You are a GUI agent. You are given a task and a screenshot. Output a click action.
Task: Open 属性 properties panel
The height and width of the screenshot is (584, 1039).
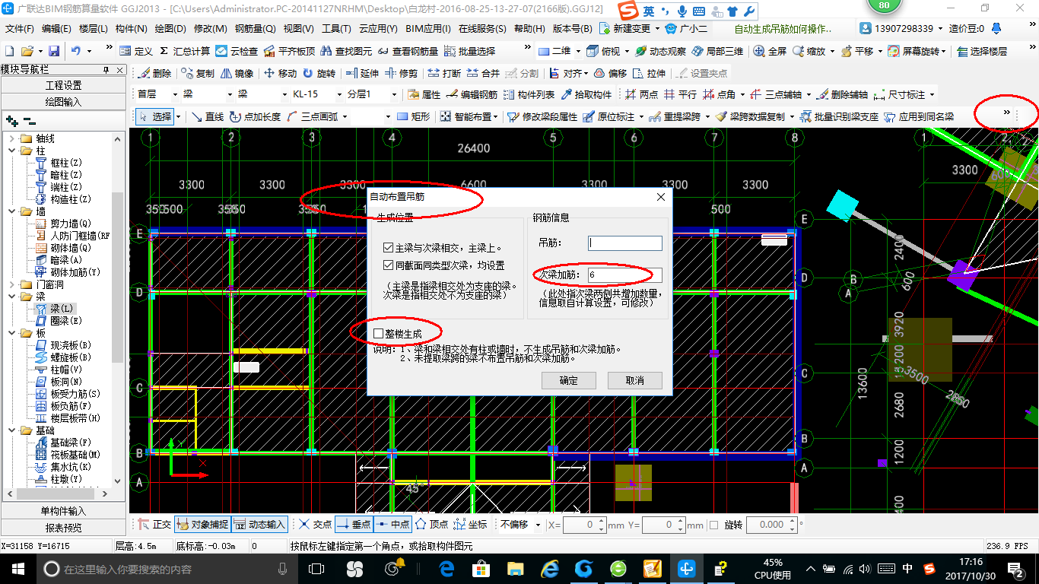[424, 94]
